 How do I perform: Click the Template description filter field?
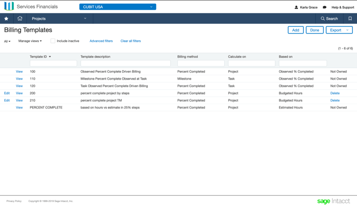pyautogui.click(x=125, y=63)
